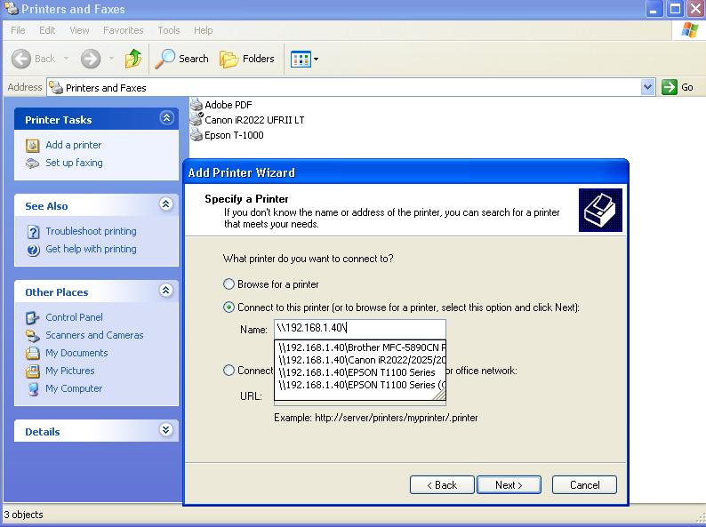Open Troubleshoot printing help link
Screen dimensions: 706x527
[91, 231]
